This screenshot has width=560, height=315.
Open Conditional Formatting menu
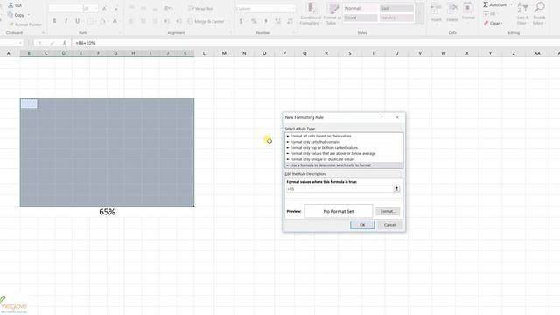pos(310,14)
